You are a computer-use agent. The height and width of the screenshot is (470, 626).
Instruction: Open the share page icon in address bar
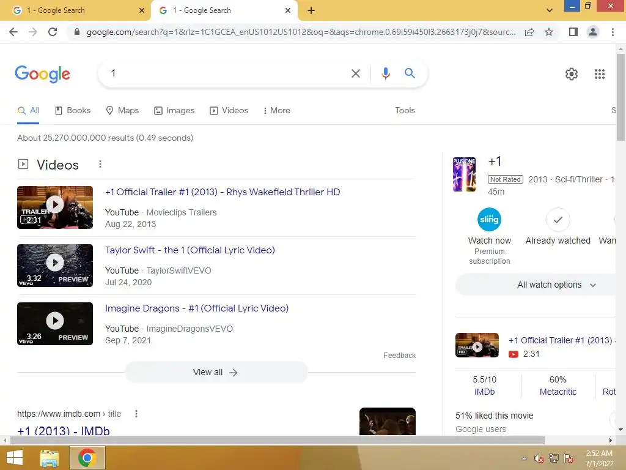[x=529, y=32]
